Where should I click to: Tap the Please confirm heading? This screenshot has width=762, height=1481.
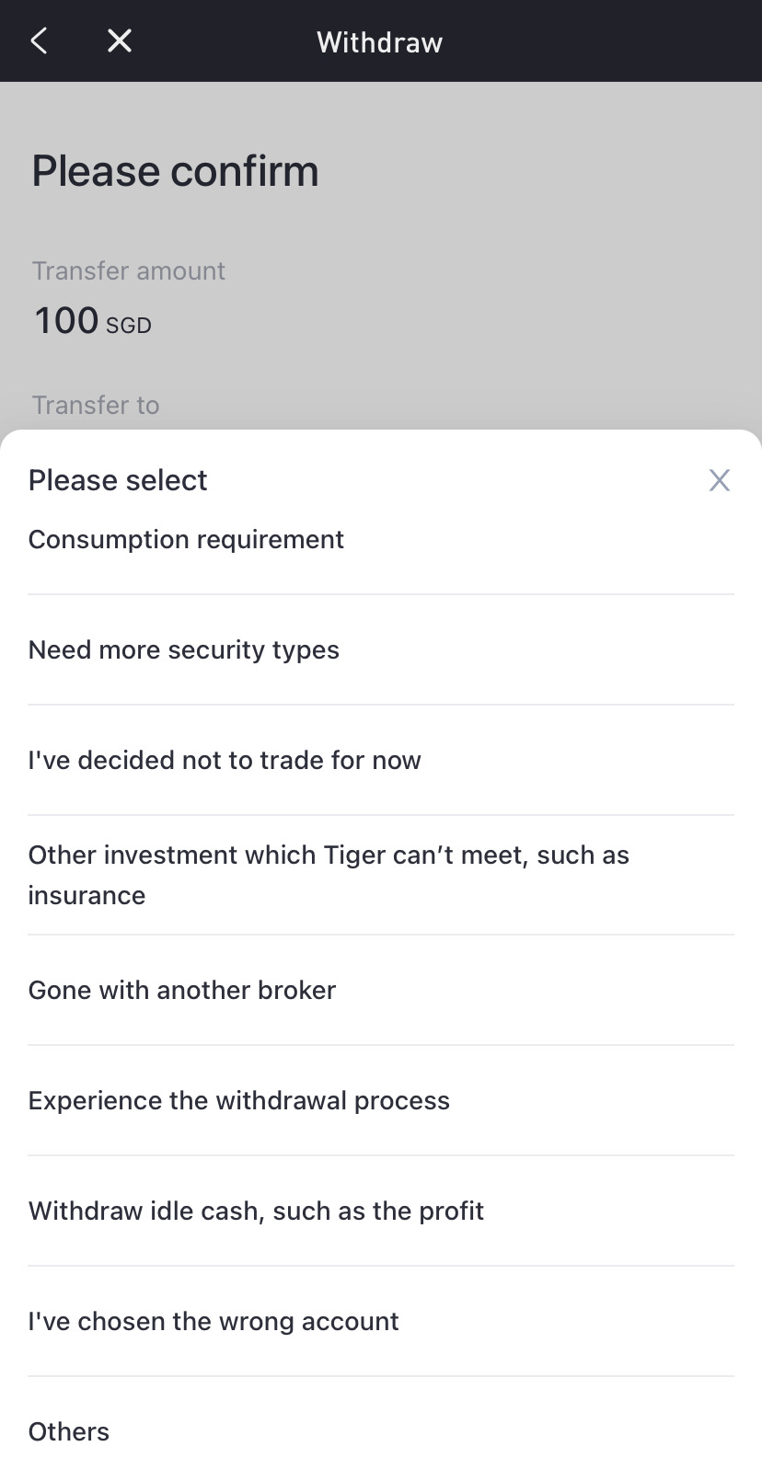point(175,172)
